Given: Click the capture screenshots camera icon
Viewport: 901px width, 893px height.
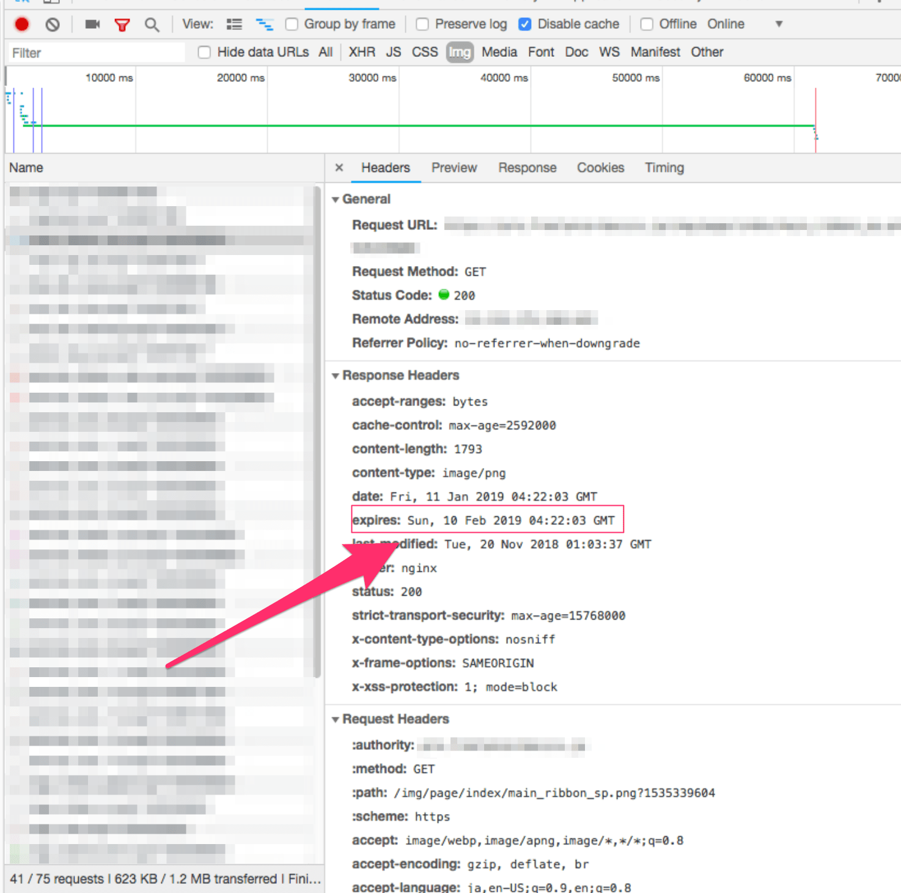Looking at the screenshot, I should [x=92, y=24].
